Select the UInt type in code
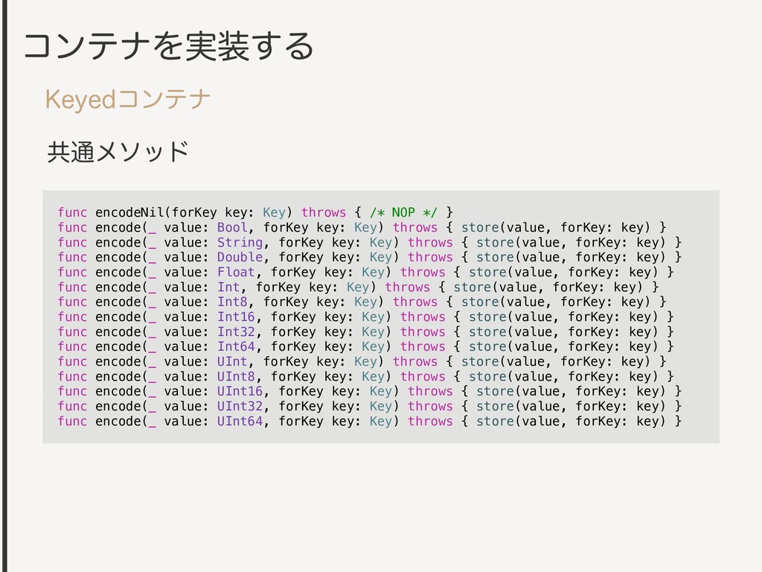The width and height of the screenshot is (762, 572). coord(232,361)
